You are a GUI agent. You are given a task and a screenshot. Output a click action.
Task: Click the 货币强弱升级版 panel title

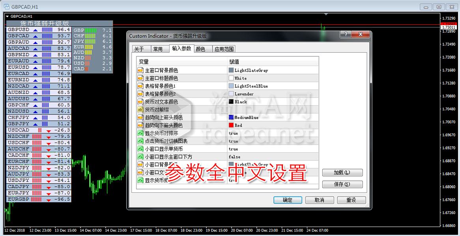45,23
